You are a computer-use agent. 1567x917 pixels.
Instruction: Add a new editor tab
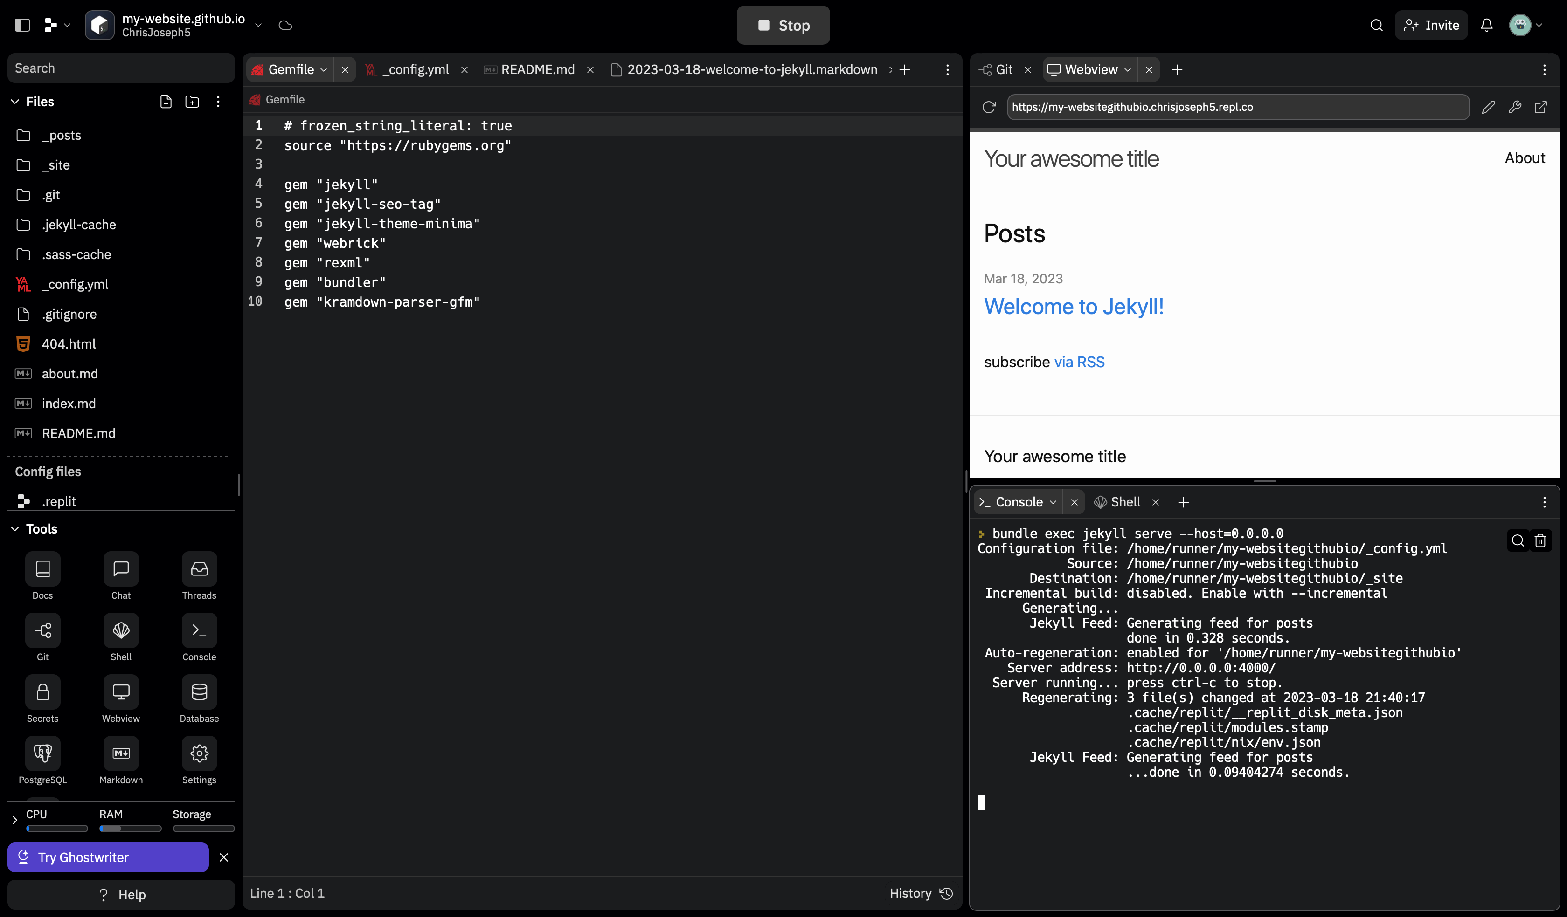coord(905,69)
